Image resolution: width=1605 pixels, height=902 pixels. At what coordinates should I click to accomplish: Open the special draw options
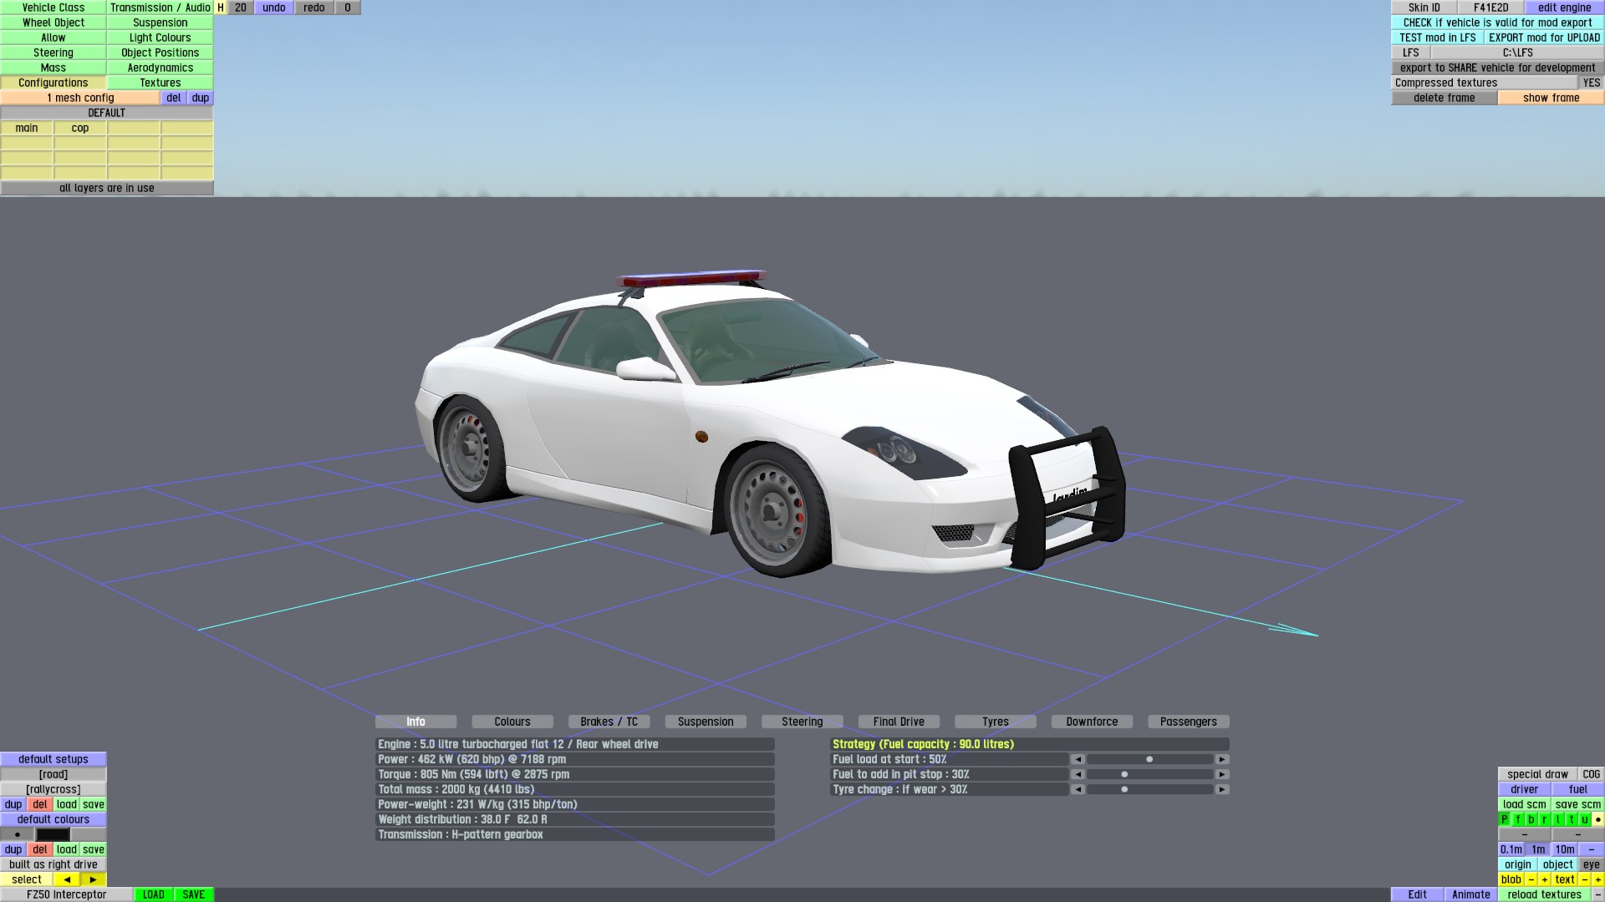pyautogui.click(x=1537, y=774)
